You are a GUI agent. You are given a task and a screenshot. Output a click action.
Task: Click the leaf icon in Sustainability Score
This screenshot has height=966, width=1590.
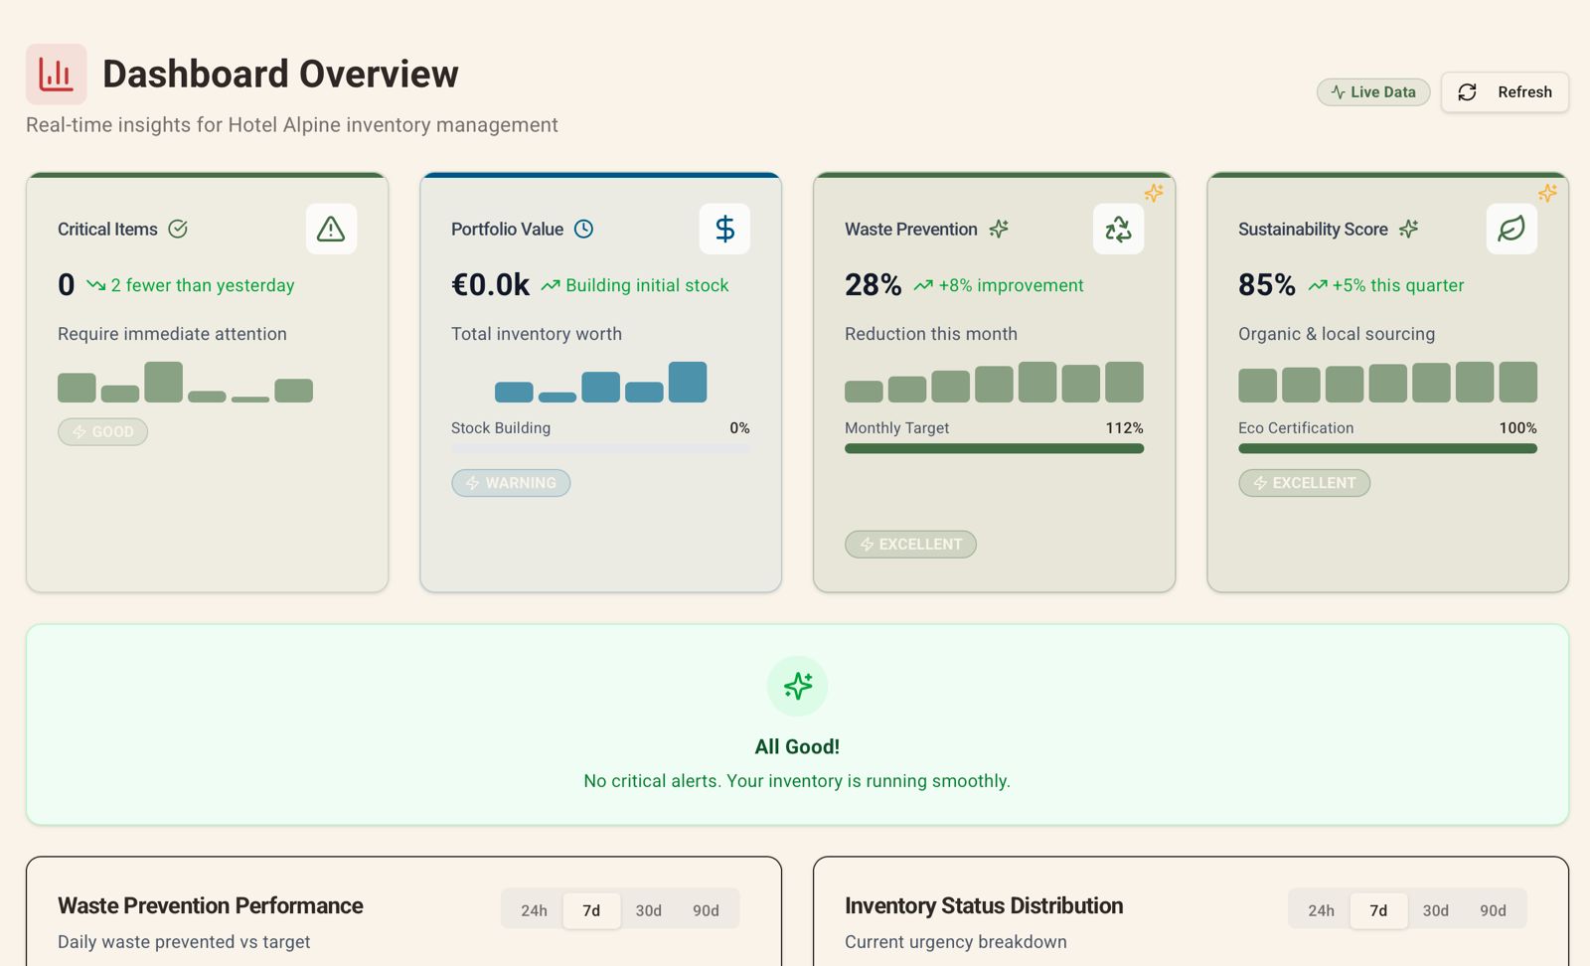1511,230
